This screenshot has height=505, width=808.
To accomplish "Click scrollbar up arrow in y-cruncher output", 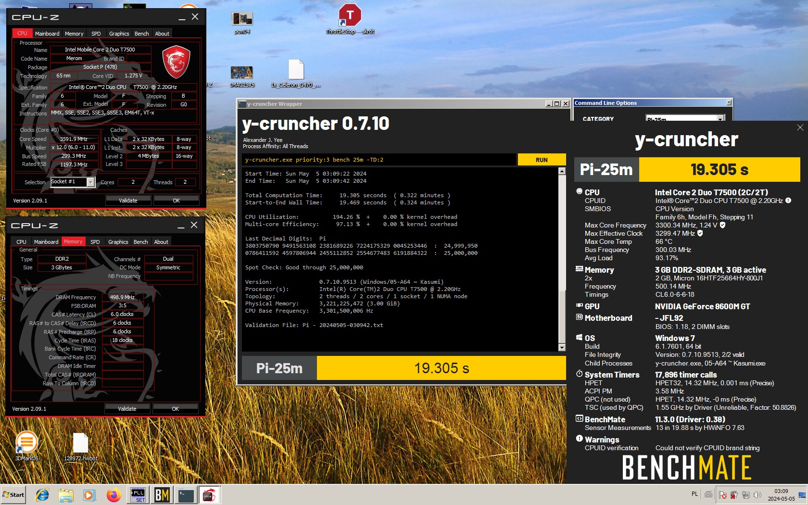I will [562, 171].
